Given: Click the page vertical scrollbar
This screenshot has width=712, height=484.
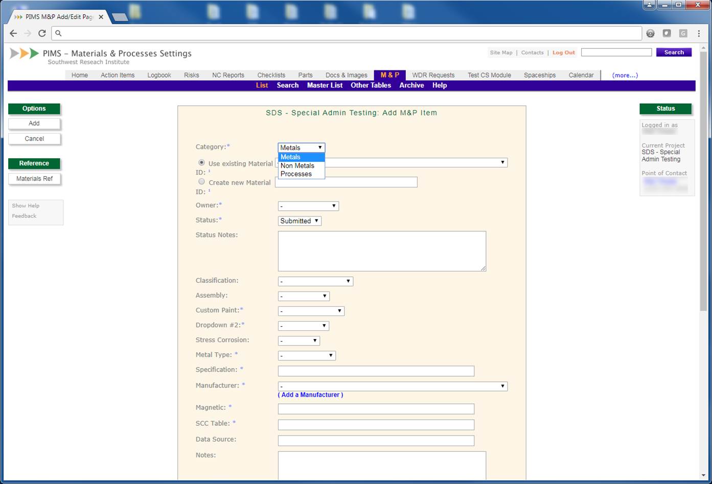Looking at the screenshot, I should click(703, 204).
